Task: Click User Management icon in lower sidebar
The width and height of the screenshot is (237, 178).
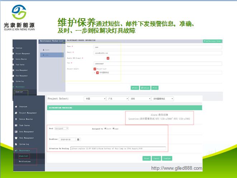Action: [x=16, y=138]
